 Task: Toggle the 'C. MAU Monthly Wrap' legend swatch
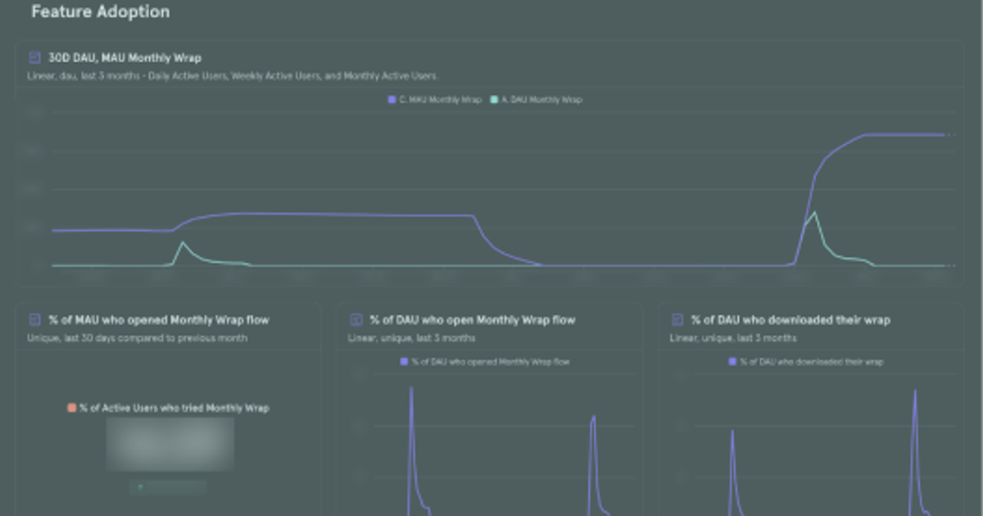click(x=392, y=100)
